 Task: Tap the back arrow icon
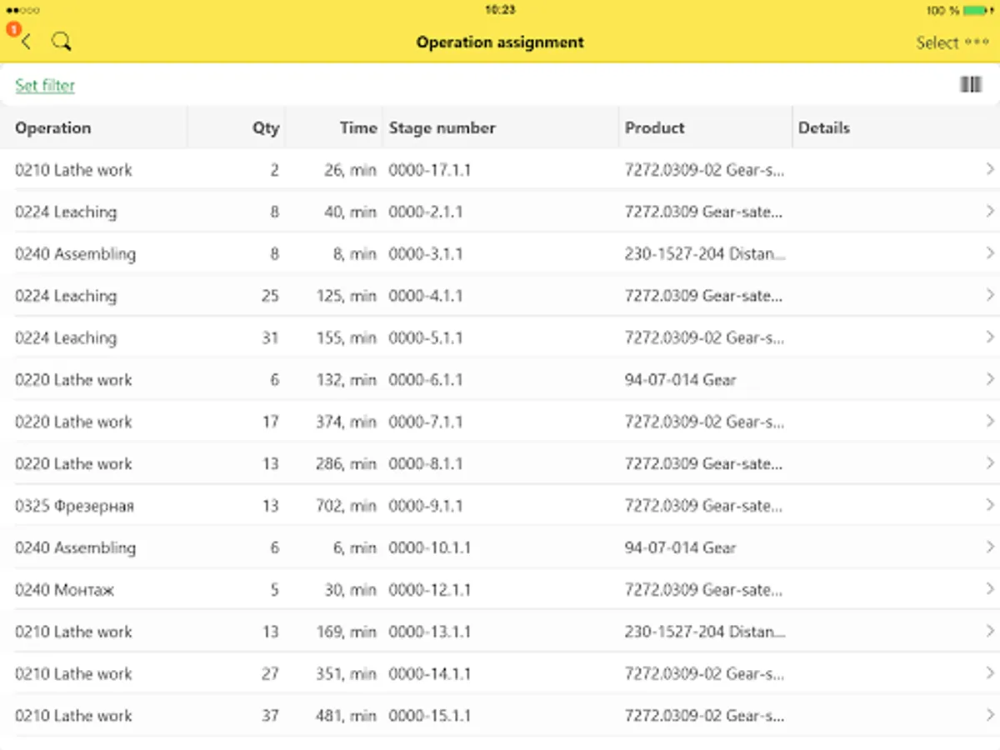point(27,42)
